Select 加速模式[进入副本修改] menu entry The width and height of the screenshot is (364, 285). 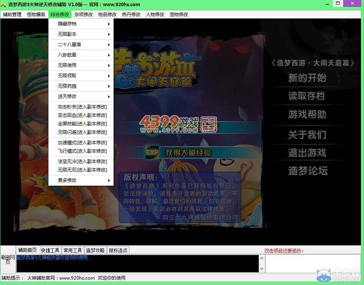81,142
